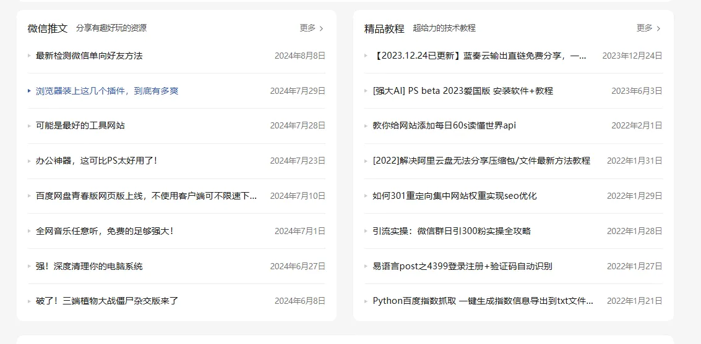Viewport: 701px width, 344px height.
Task: Open tutorial 蓝奏云输出直链免费分享
Action: click(480, 56)
